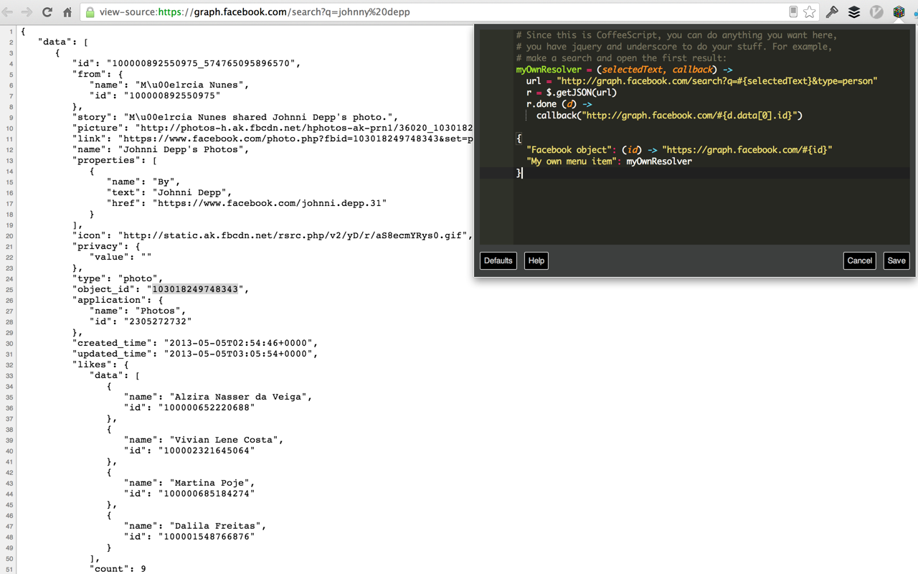Click the gray V circle extension icon
Screen dimensions: 918x574
click(x=876, y=12)
